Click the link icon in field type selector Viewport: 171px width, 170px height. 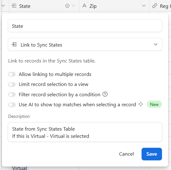[x=14, y=45]
